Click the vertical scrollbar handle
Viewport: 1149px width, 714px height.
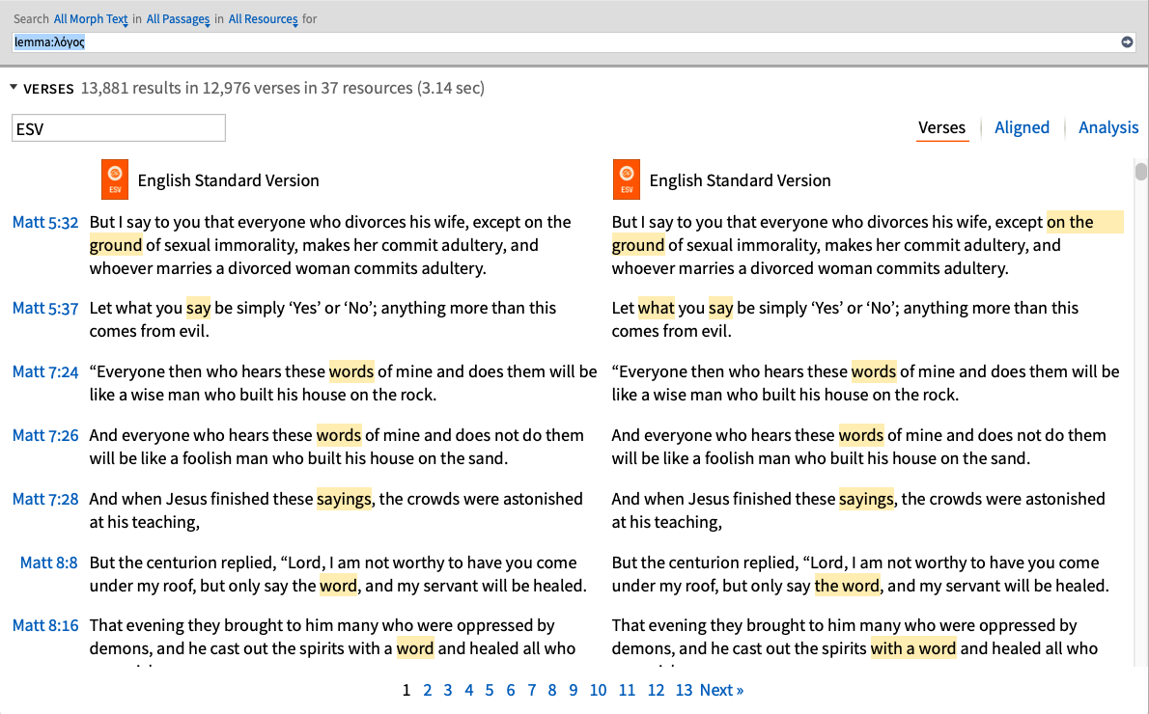1140,174
